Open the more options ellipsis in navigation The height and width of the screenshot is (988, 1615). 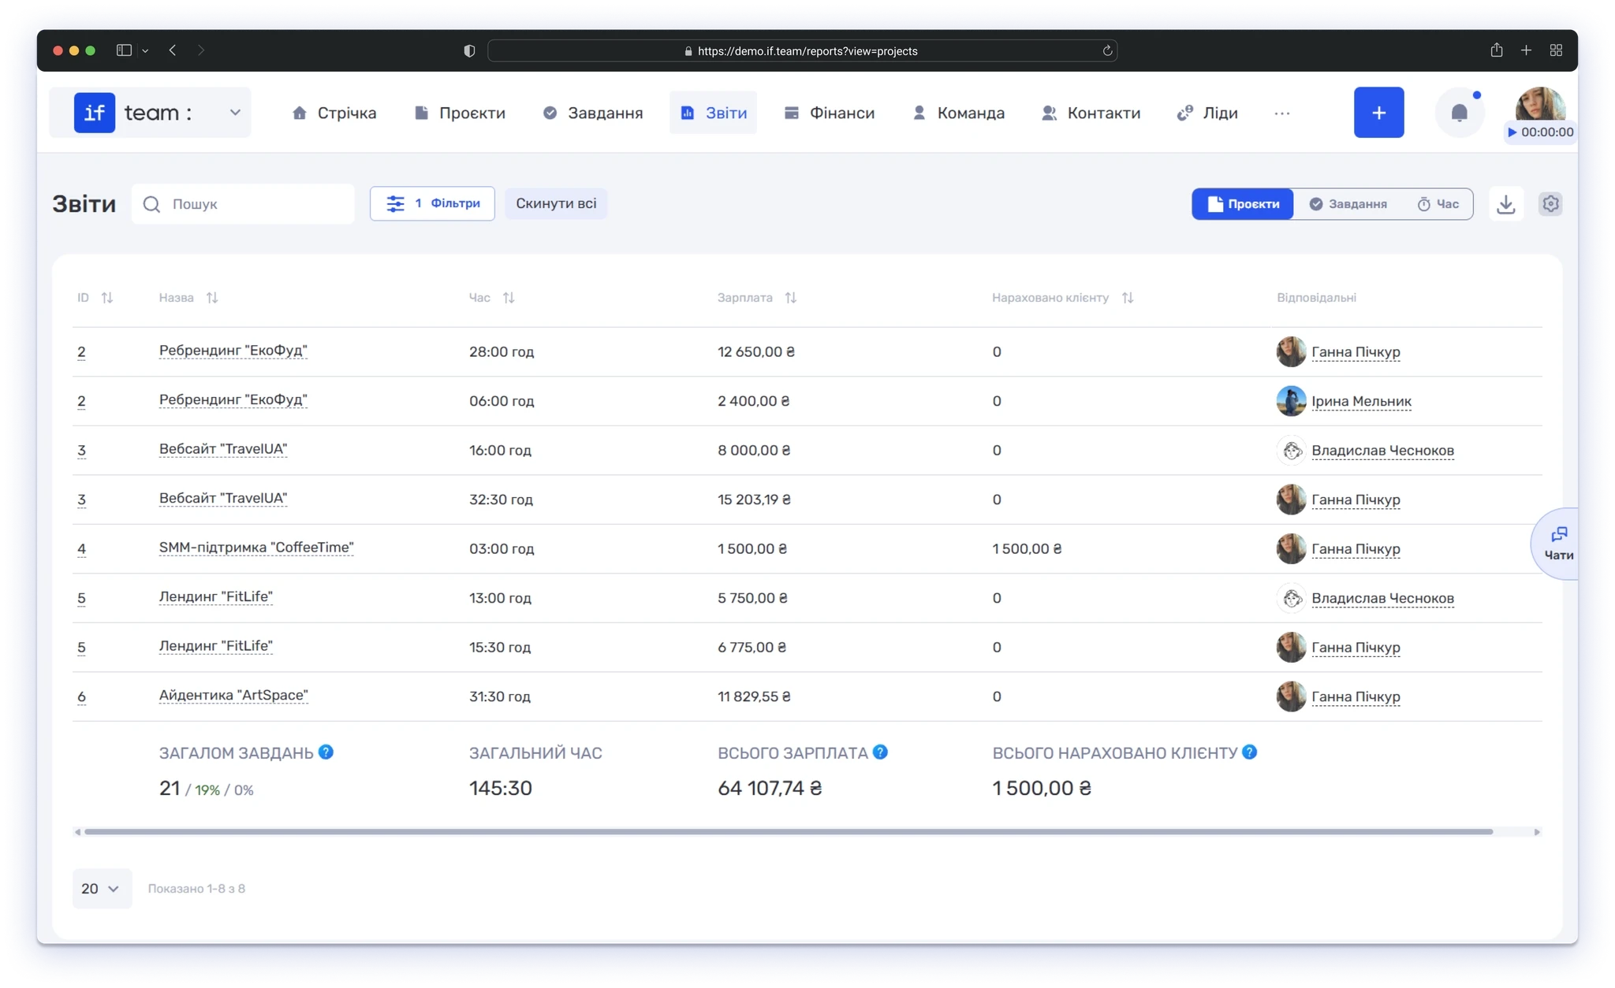click(x=1281, y=113)
